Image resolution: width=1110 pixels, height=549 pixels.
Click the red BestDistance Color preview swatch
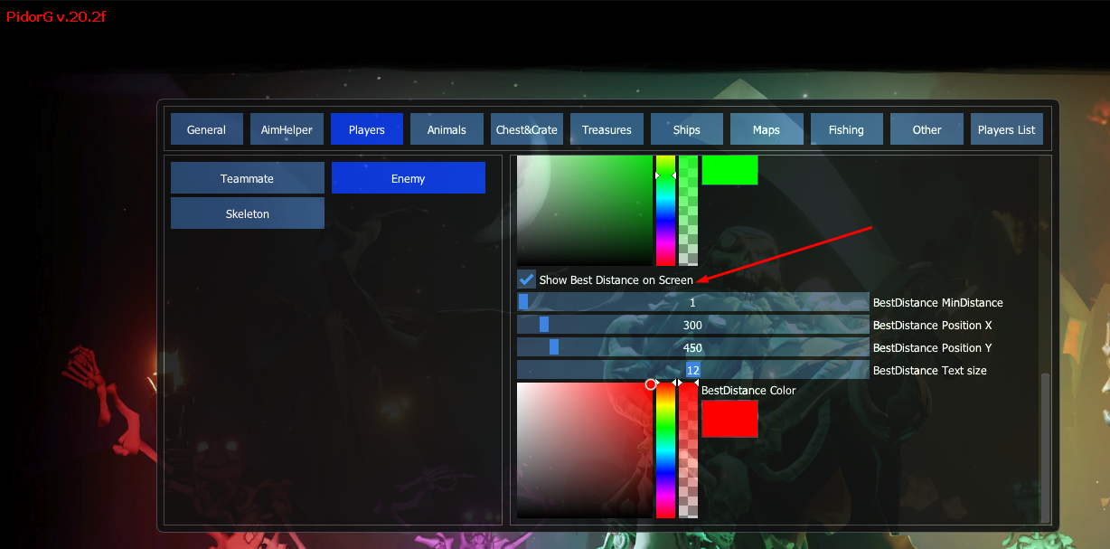click(x=729, y=419)
